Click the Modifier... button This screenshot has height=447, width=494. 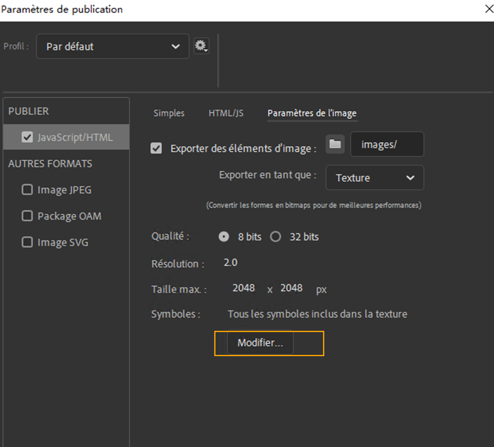tap(260, 343)
